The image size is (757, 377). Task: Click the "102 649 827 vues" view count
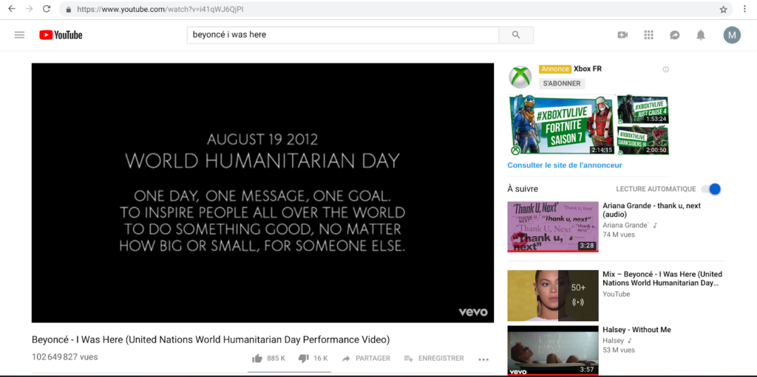[65, 357]
